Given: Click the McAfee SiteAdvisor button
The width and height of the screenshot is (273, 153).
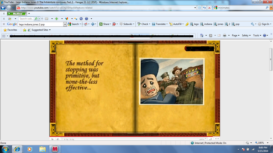Looking at the screenshot, I should coord(17,14).
